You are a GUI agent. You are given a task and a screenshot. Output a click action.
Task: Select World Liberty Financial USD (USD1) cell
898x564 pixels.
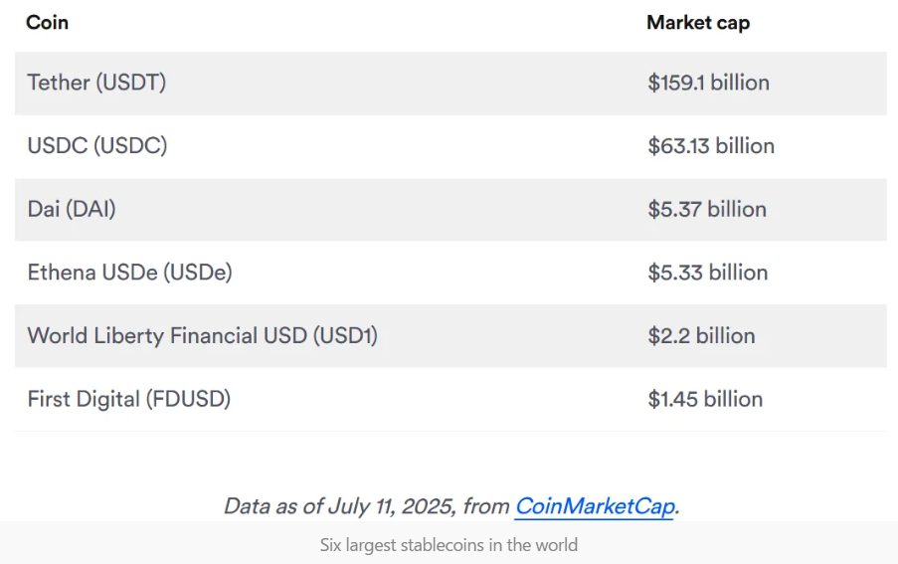click(x=203, y=335)
